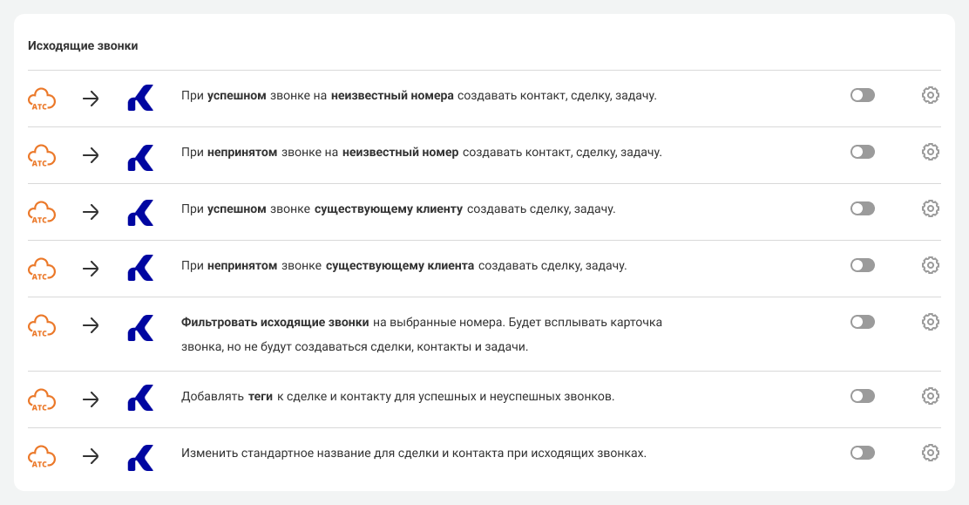Screen dimensions: 969x505
Task: Open settings for outgoing call filter rule
Action: pos(930,322)
